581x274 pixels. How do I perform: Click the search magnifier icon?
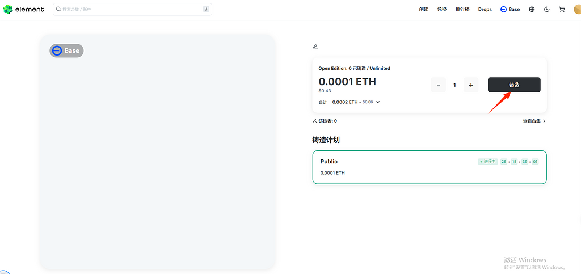tap(58, 9)
